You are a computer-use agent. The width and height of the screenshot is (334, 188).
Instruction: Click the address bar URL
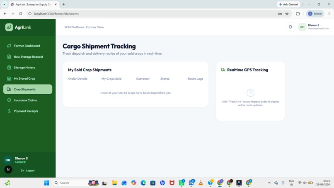pyautogui.click(x=56, y=14)
